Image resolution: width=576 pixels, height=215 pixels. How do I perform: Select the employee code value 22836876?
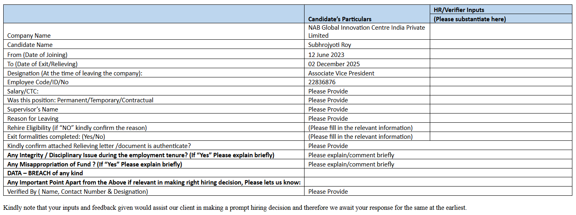tap(322, 82)
